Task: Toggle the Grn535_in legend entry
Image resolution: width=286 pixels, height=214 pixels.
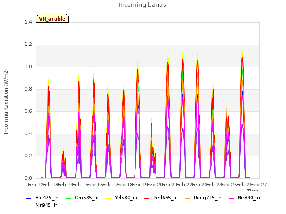Action: [82, 198]
